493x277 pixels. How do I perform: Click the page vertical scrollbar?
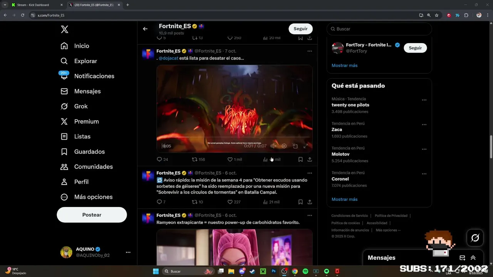[491, 147]
